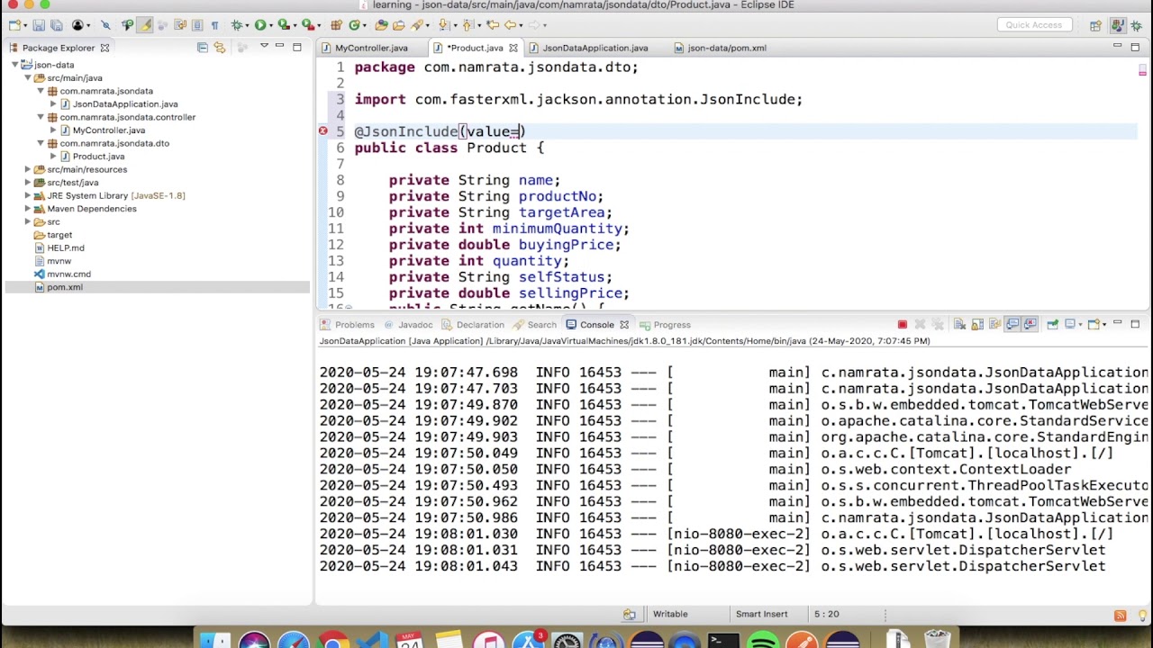The image size is (1153, 648).
Task: Click the error marker on line 5
Action: pyautogui.click(x=322, y=131)
